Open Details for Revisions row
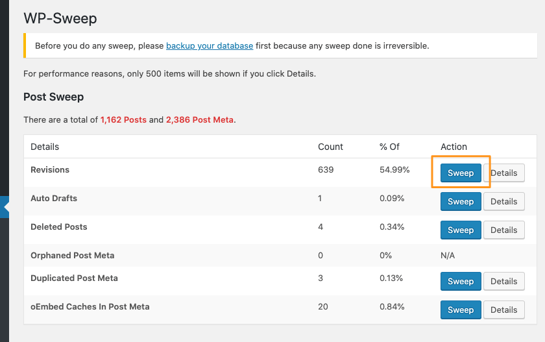This screenshot has width=545, height=342. (x=503, y=173)
